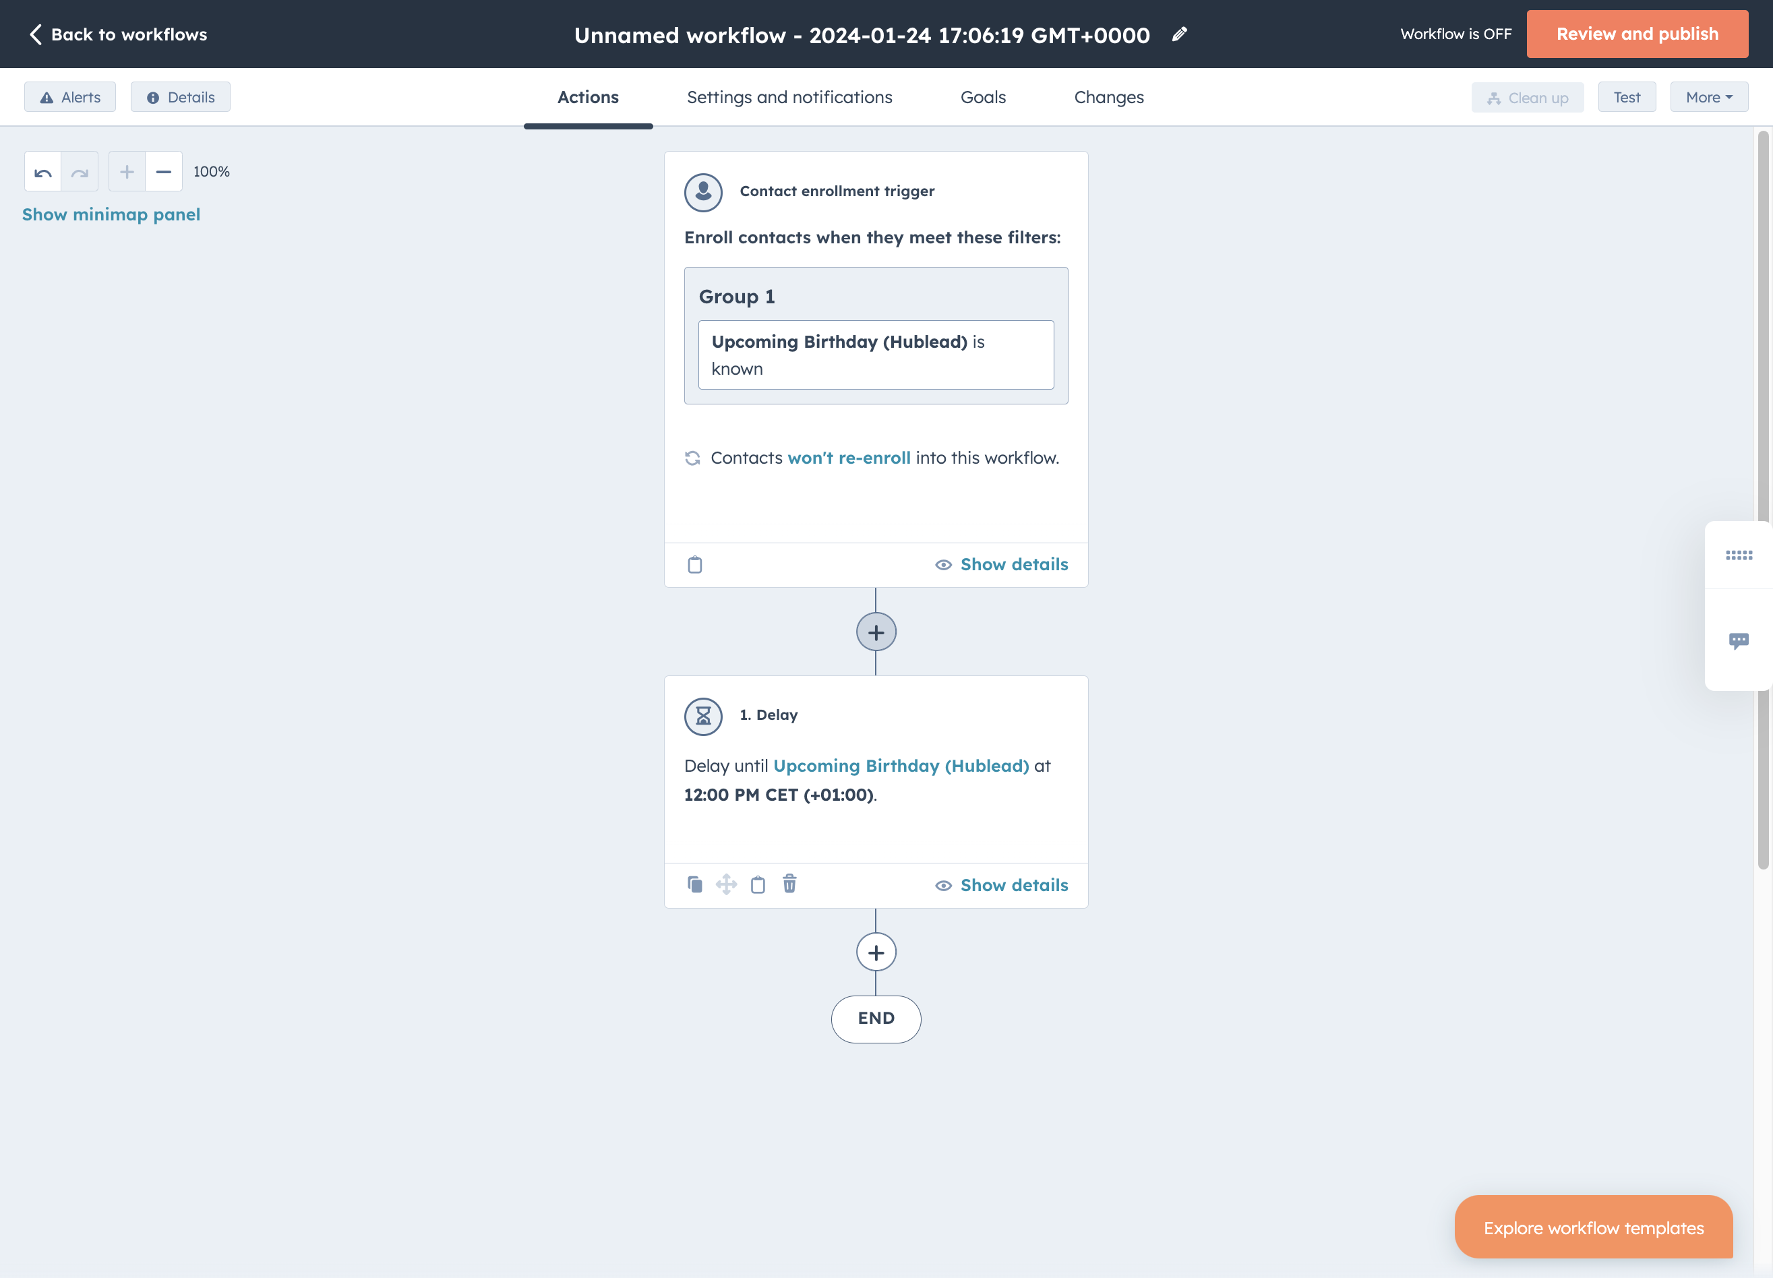This screenshot has height=1278, width=1773.
Task: Click the Group 1 filter heading
Action: pos(736,297)
